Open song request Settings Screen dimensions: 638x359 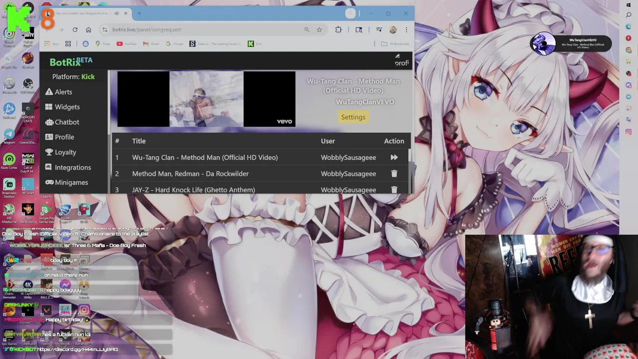[353, 117]
